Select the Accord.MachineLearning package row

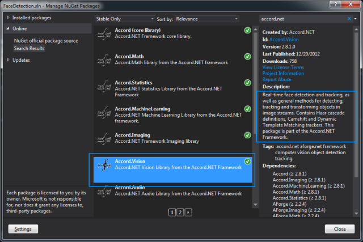[172, 117]
